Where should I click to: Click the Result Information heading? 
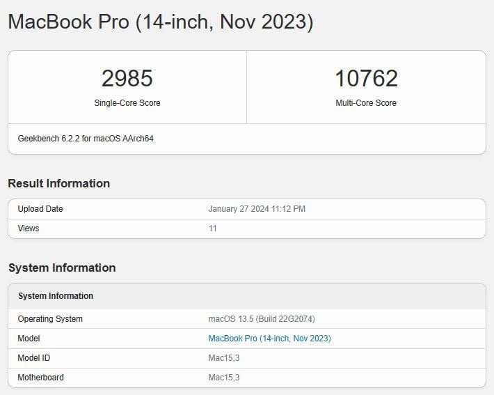pos(59,183)
